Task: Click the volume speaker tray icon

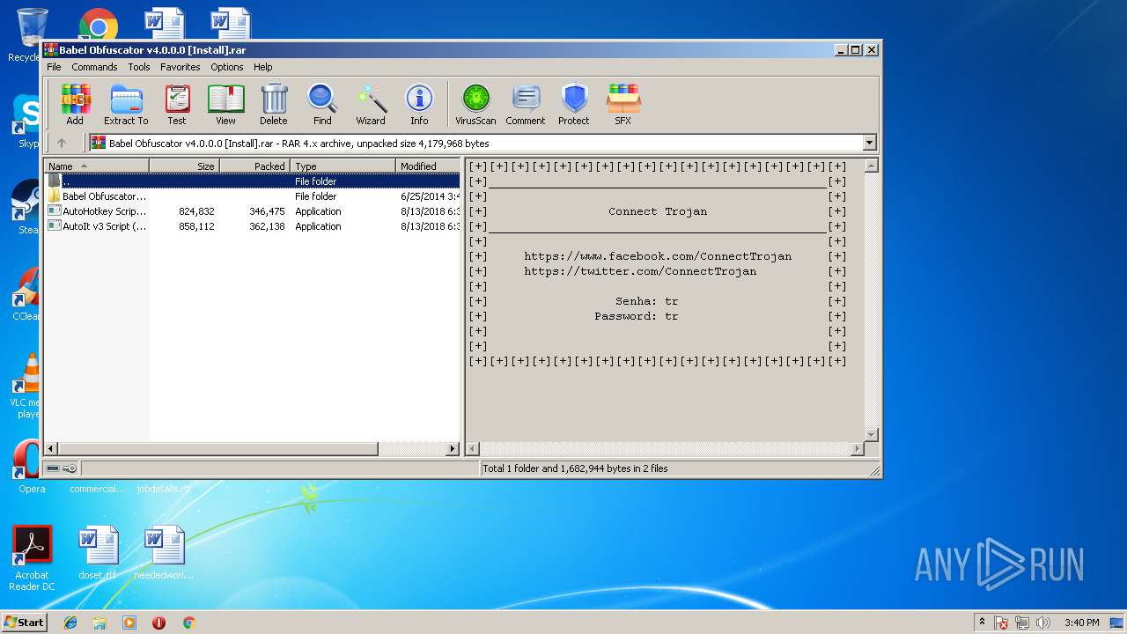Action: 1043,623
